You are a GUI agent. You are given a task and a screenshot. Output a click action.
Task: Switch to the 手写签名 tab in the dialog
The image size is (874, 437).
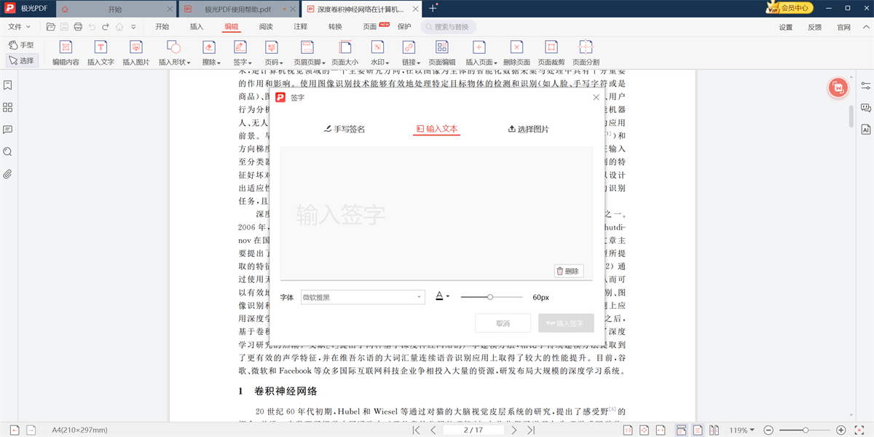click(344, 128)
